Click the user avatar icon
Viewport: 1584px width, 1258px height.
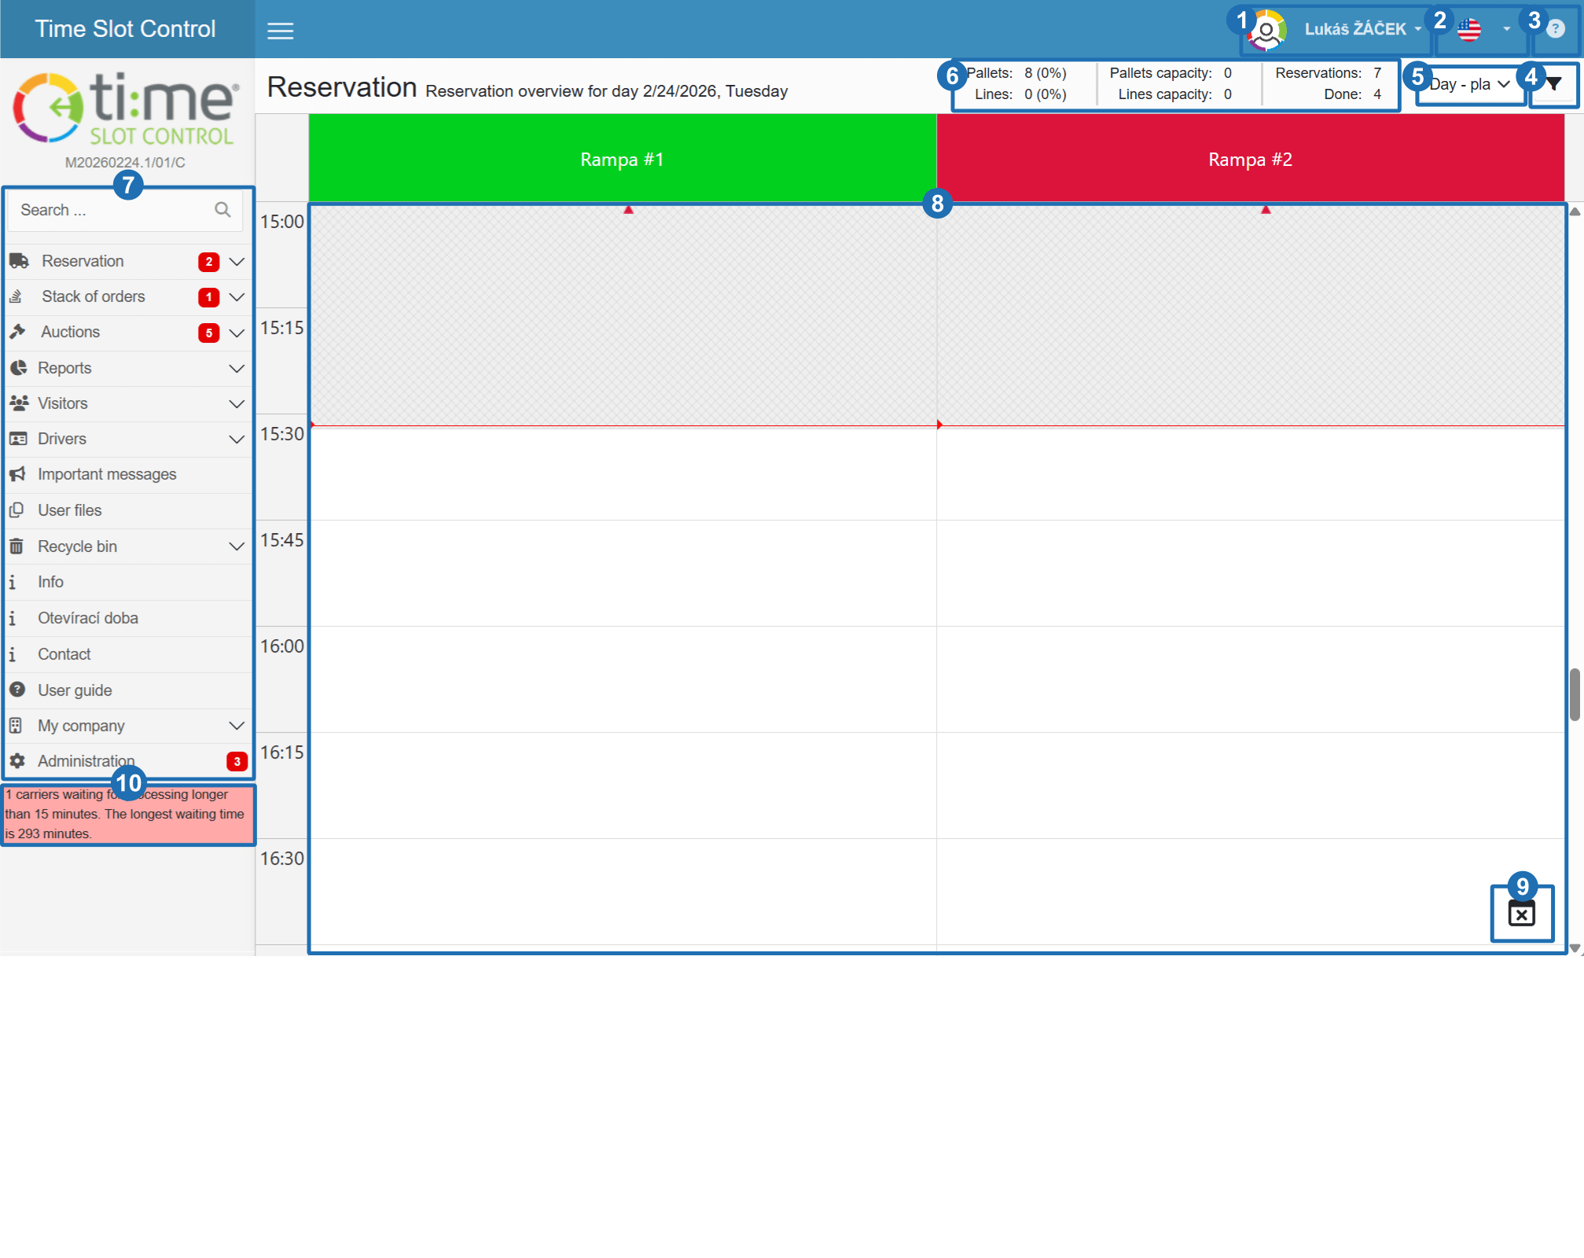pyautogui.click(x=1266, y=31)
